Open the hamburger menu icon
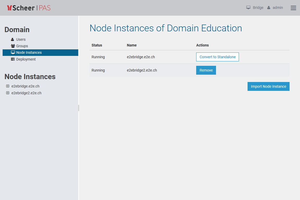 tap(293, 8)
